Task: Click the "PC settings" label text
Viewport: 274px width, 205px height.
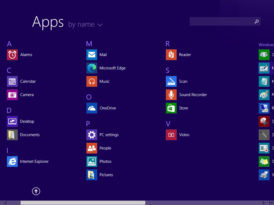Action: pos(109,135)
